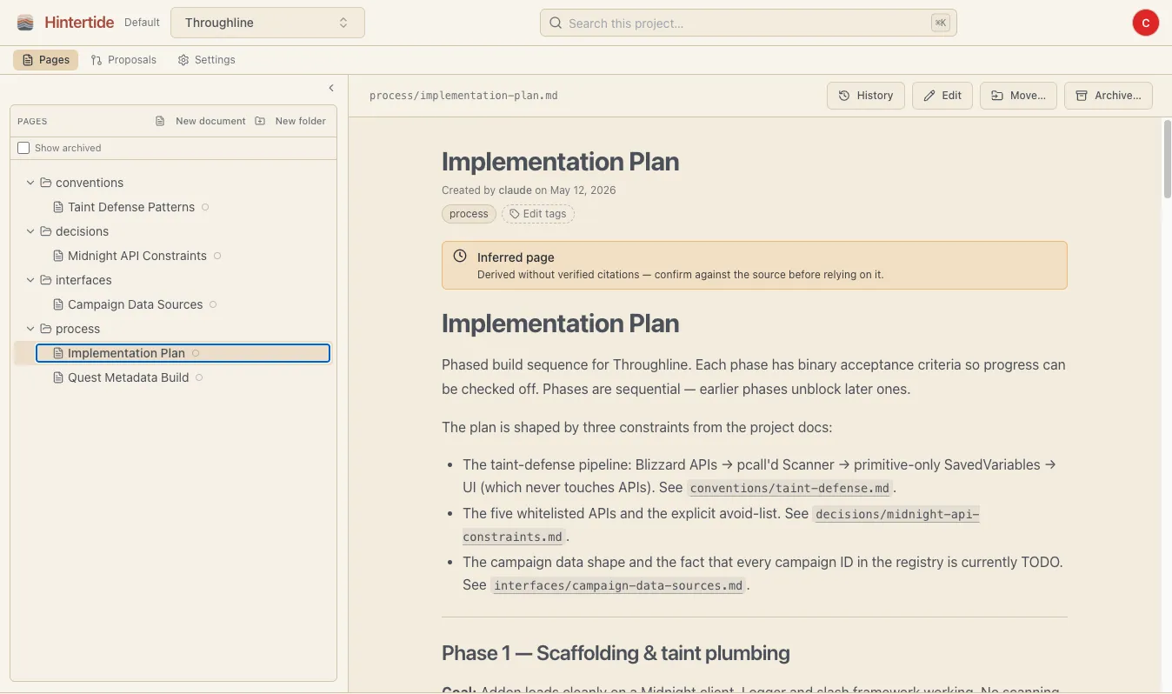Screen dimensions: 1172x694
Task: Click status circle next to Campaign Data Sources
Action: coord(213,304)
